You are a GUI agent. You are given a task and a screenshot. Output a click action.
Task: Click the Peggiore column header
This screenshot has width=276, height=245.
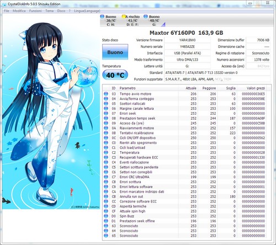tap(208, 88)
